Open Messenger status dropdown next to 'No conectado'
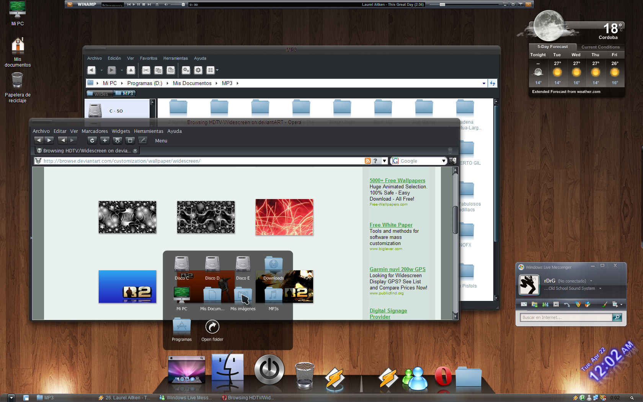This screenshot has width=643, height=402. click(x=591, y=281)
